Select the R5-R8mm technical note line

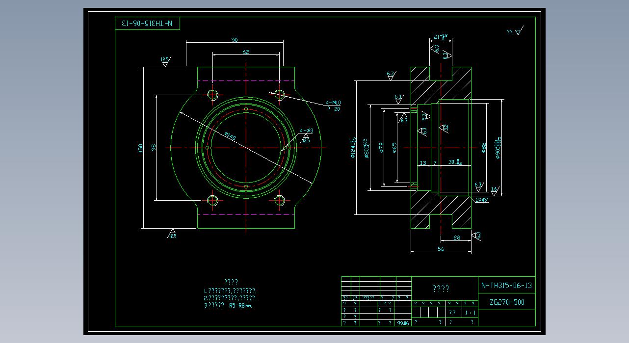coord(231,305)
